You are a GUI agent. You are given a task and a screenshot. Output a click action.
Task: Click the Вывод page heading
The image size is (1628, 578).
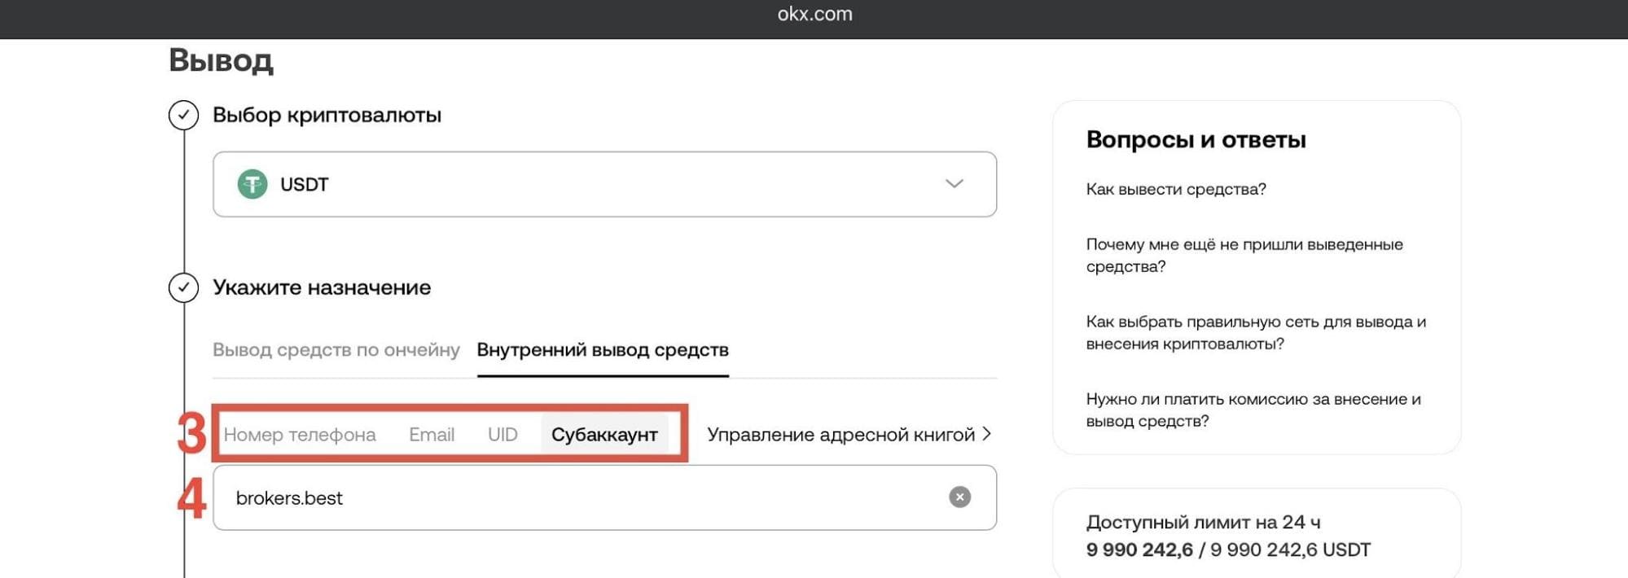(221, 60)
